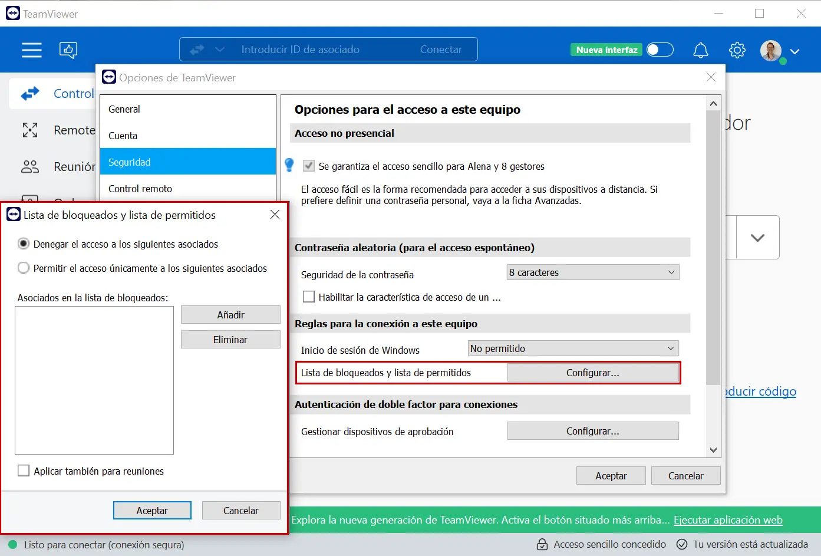Click the Conectar button
The height and width of the screenshot is (556, 821).
(441, 50)
